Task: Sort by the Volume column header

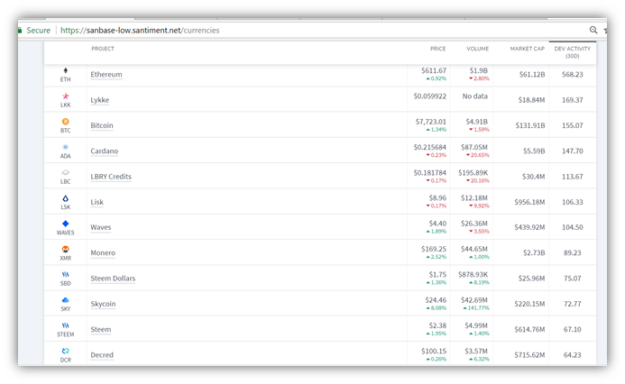Action: (x=477, y=49)
